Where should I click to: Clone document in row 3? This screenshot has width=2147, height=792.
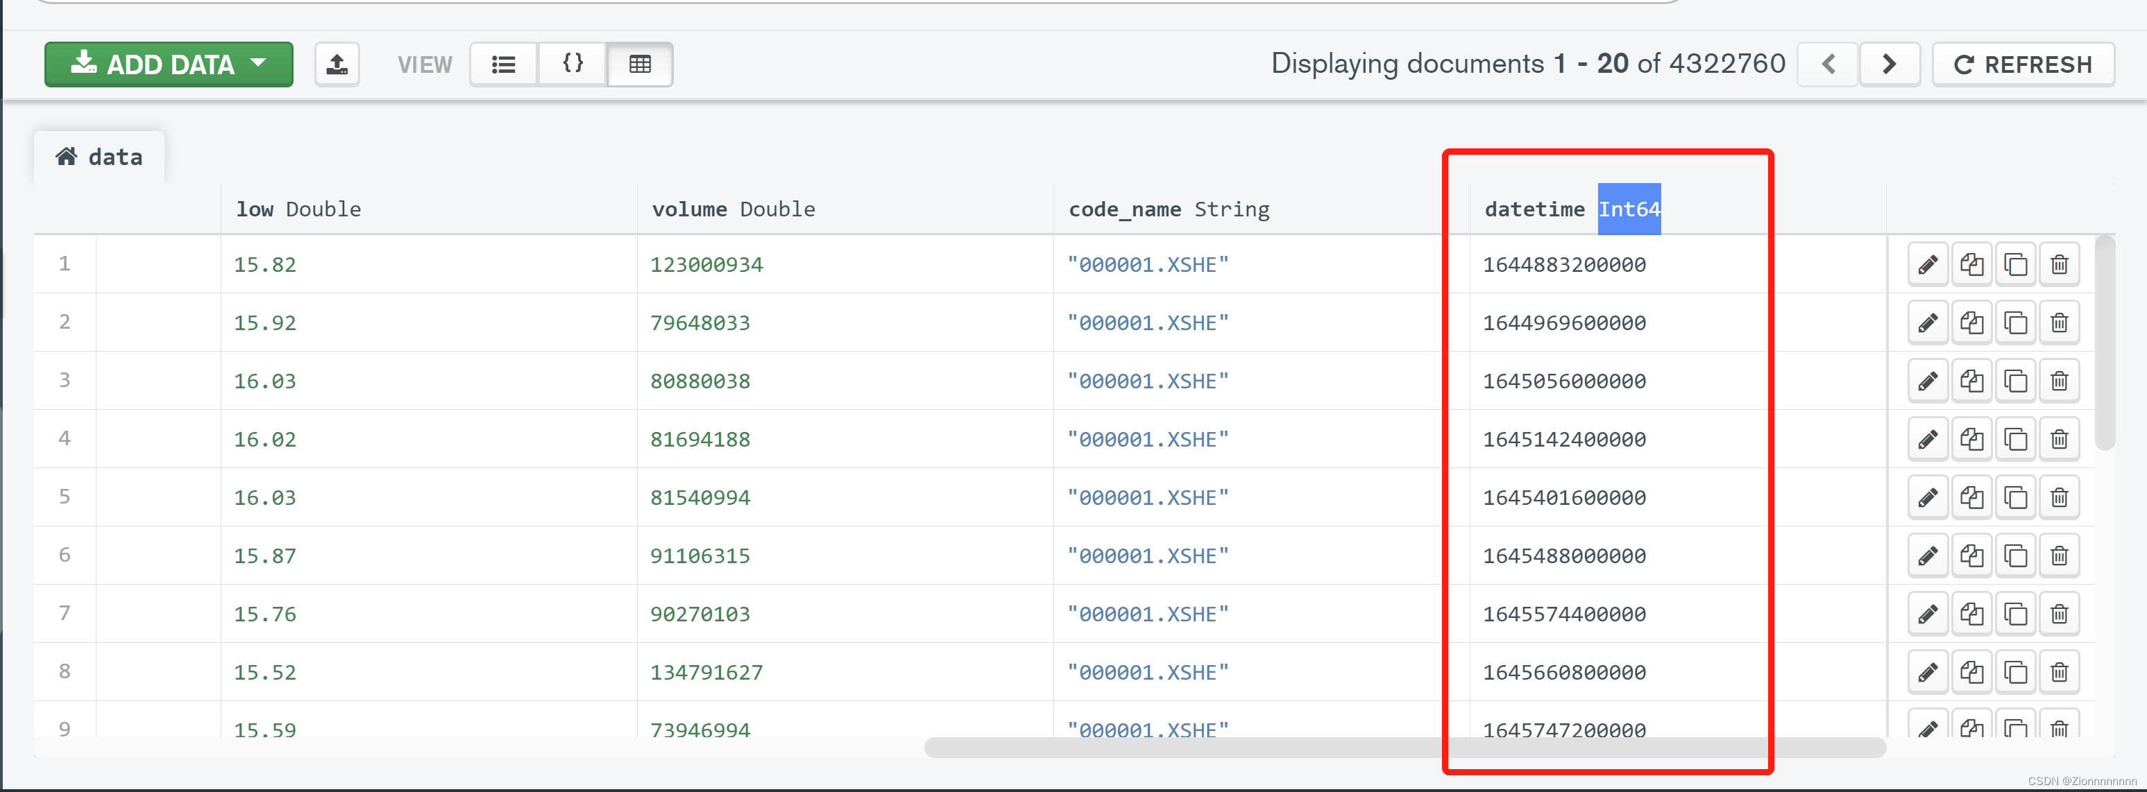tap(2015, 381)
